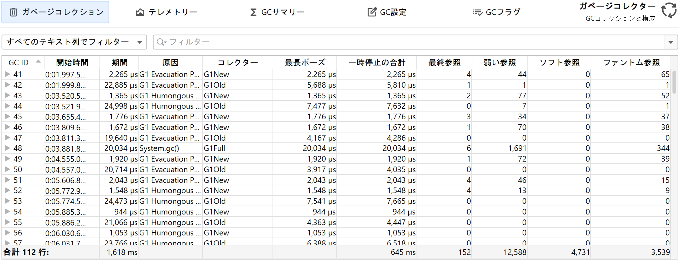Screen dimensions: 679x261
Task: Expand the GC ID 41 row
Action: point(7,74)
